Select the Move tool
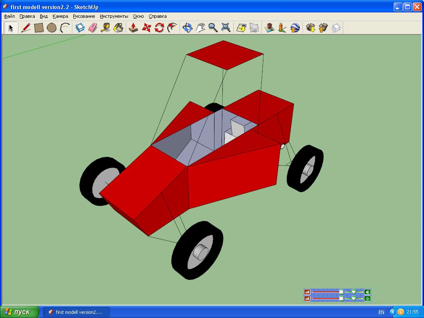The width and height of the screenshot is (424, 318). coord(146,28)
